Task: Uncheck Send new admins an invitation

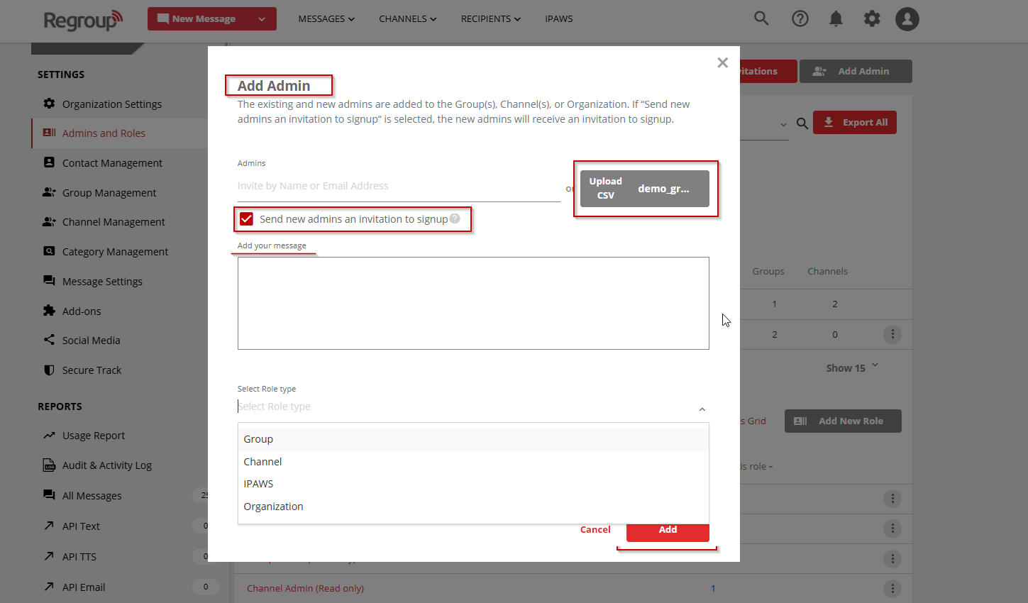Action: (x=246, y=219)
